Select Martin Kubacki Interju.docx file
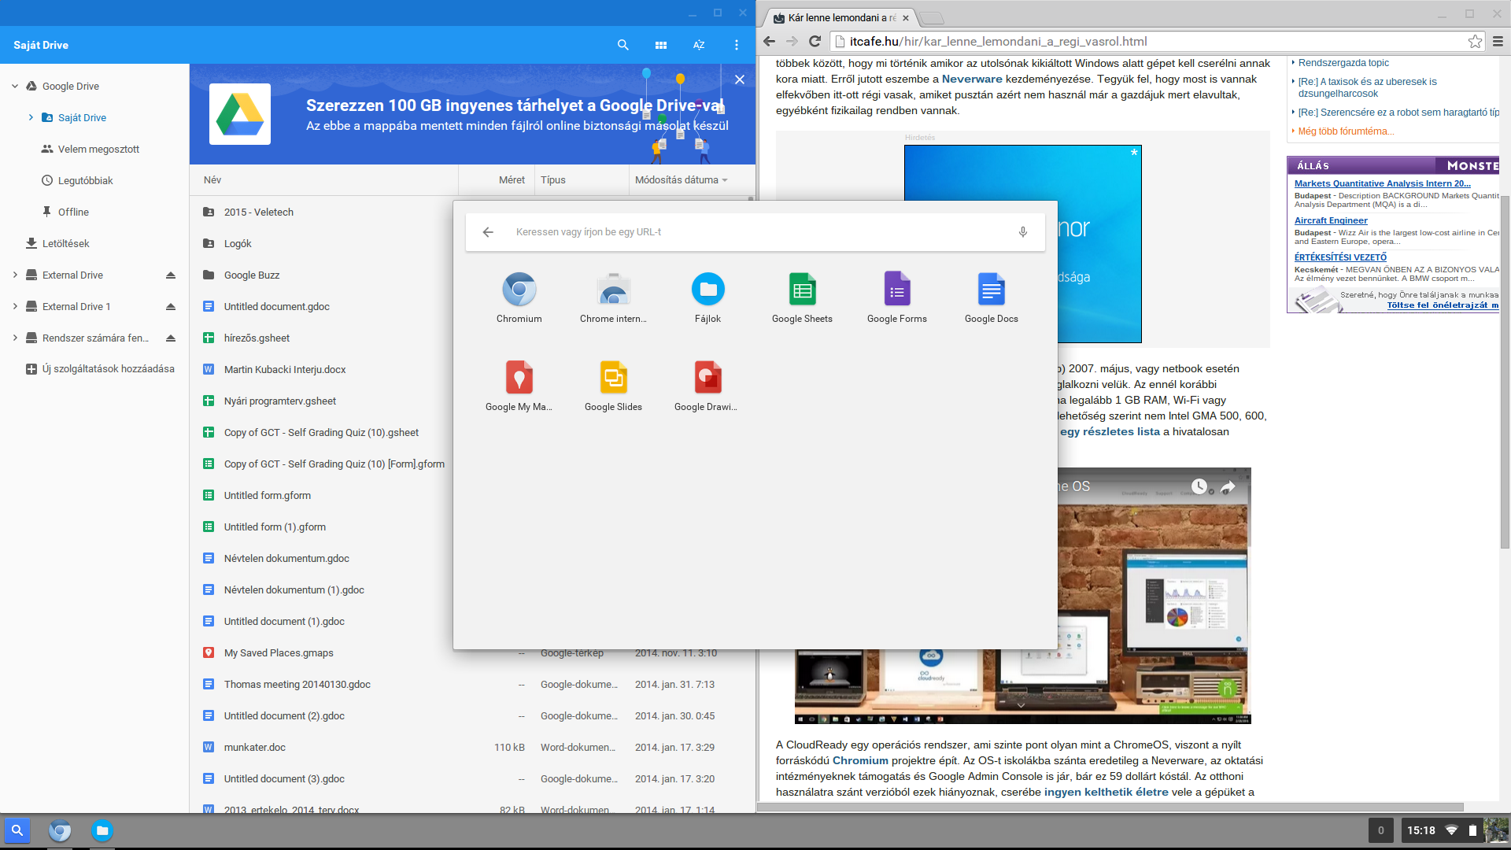1511x850 pixels. [285, 369]
